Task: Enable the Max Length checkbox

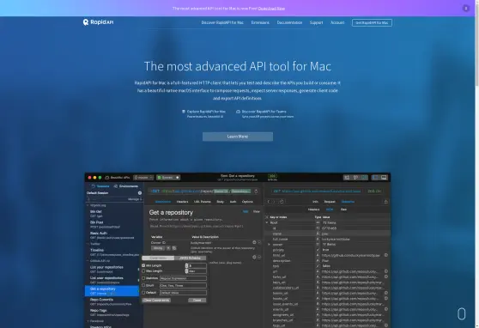Action: [143, 271]
